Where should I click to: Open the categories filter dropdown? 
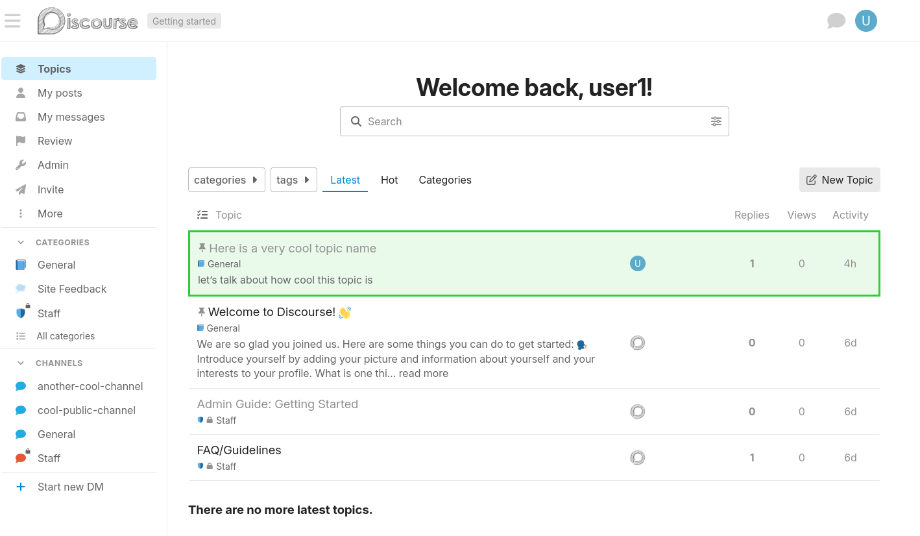click(226, 180)
